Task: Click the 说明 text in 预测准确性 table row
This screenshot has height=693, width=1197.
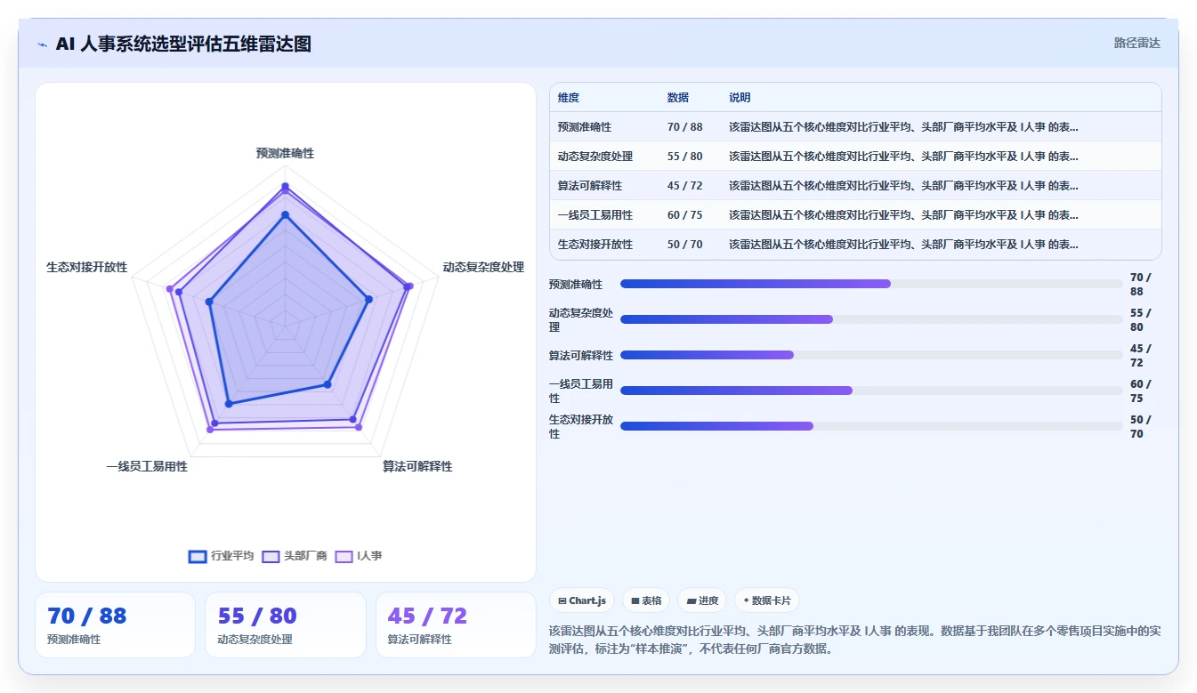Action: (x=903, y=127)
